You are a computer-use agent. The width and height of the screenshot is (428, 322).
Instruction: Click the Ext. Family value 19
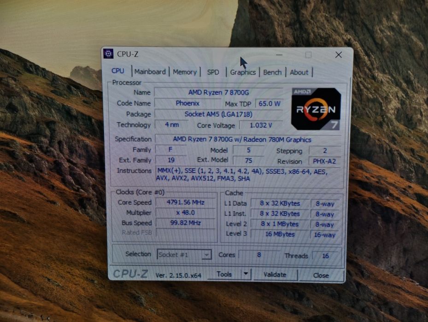pos(171,160)
